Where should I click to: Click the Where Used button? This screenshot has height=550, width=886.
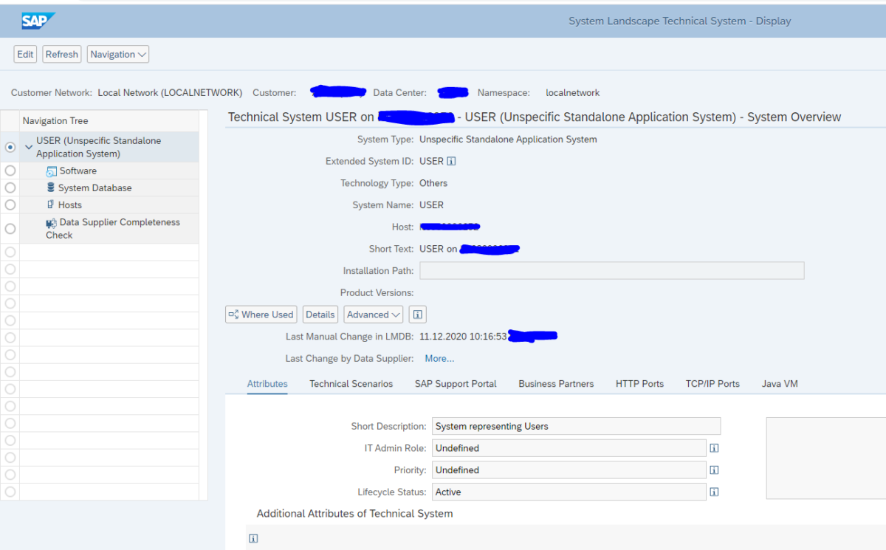click(261, 314)
